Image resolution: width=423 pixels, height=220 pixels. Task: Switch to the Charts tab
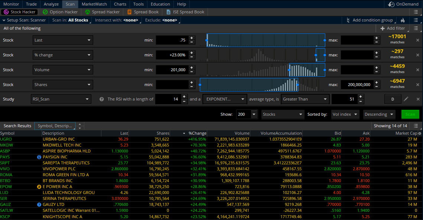pos(120,4)
